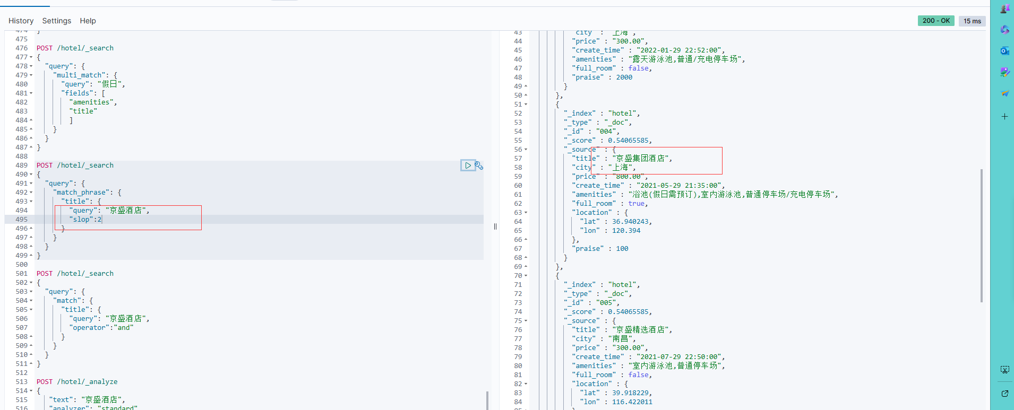Click the "text": "京盛酒店" line
The image size is (1014, 410).
click(x=87, y=400)
